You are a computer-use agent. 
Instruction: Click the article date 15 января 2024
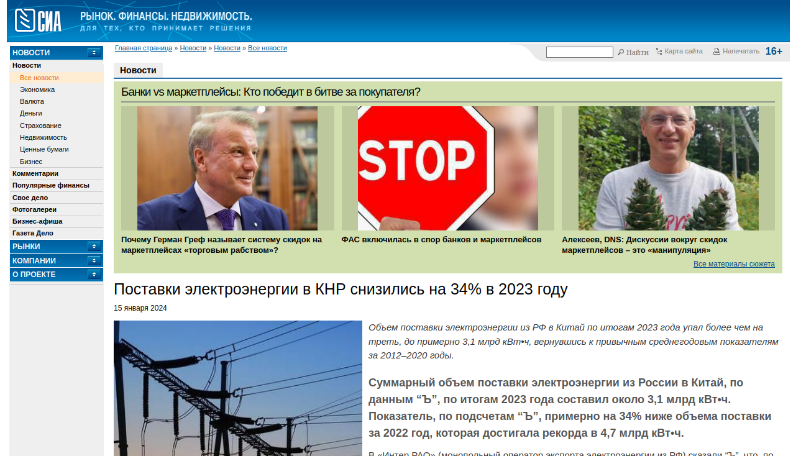[140, 308]
